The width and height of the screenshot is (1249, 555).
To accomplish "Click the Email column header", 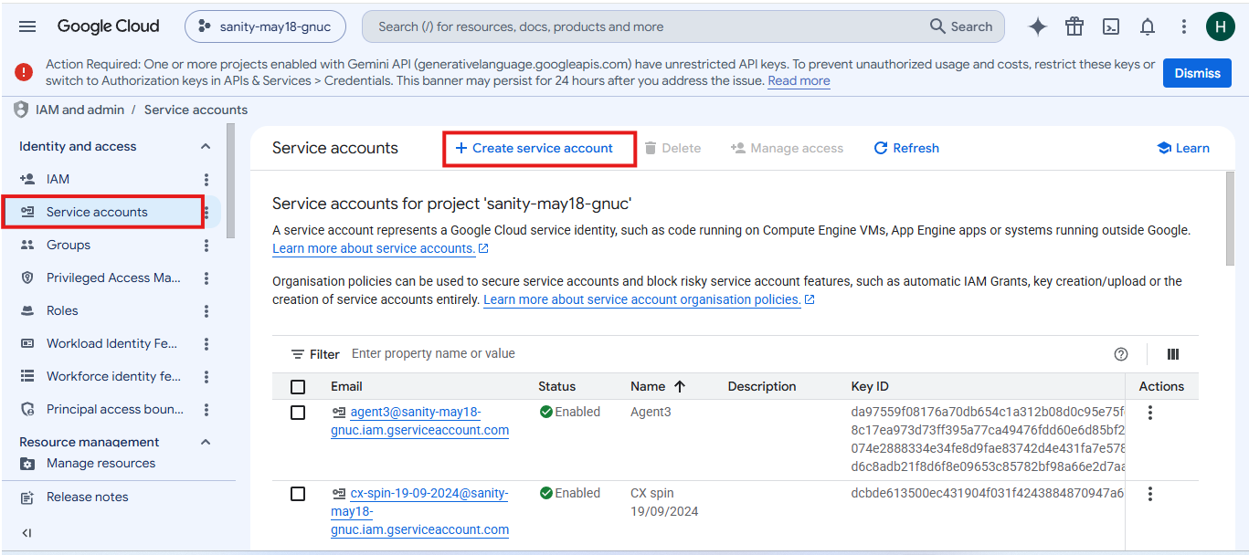I will point(346,386).
